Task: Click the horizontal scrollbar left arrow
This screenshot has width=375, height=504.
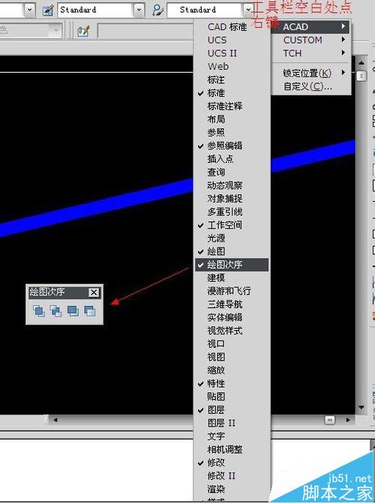Action: (x=55, y=420)
